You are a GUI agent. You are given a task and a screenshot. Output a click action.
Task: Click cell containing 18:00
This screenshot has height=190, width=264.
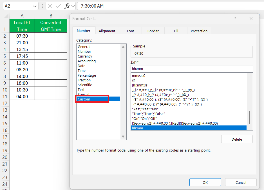(x=22, y=83)
